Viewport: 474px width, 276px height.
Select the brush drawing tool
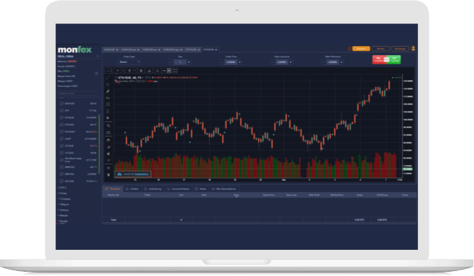pos(108,91)
